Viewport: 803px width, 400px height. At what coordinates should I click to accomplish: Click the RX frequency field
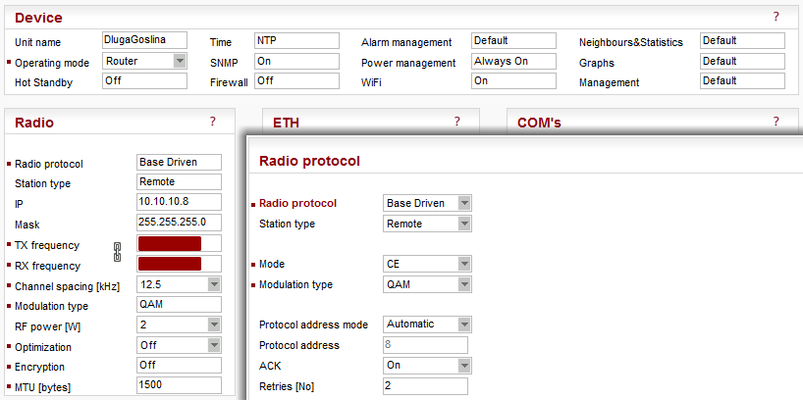pos(180,264)
